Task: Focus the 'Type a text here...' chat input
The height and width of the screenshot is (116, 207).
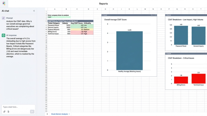Action: pyautogui.click(x=18, y=107)
